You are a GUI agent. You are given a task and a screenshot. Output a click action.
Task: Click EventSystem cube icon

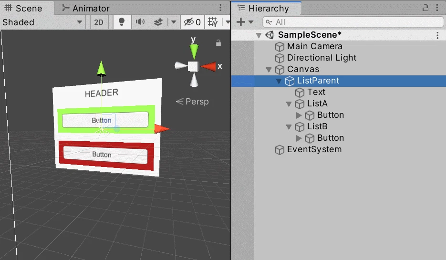coord(280,150)
